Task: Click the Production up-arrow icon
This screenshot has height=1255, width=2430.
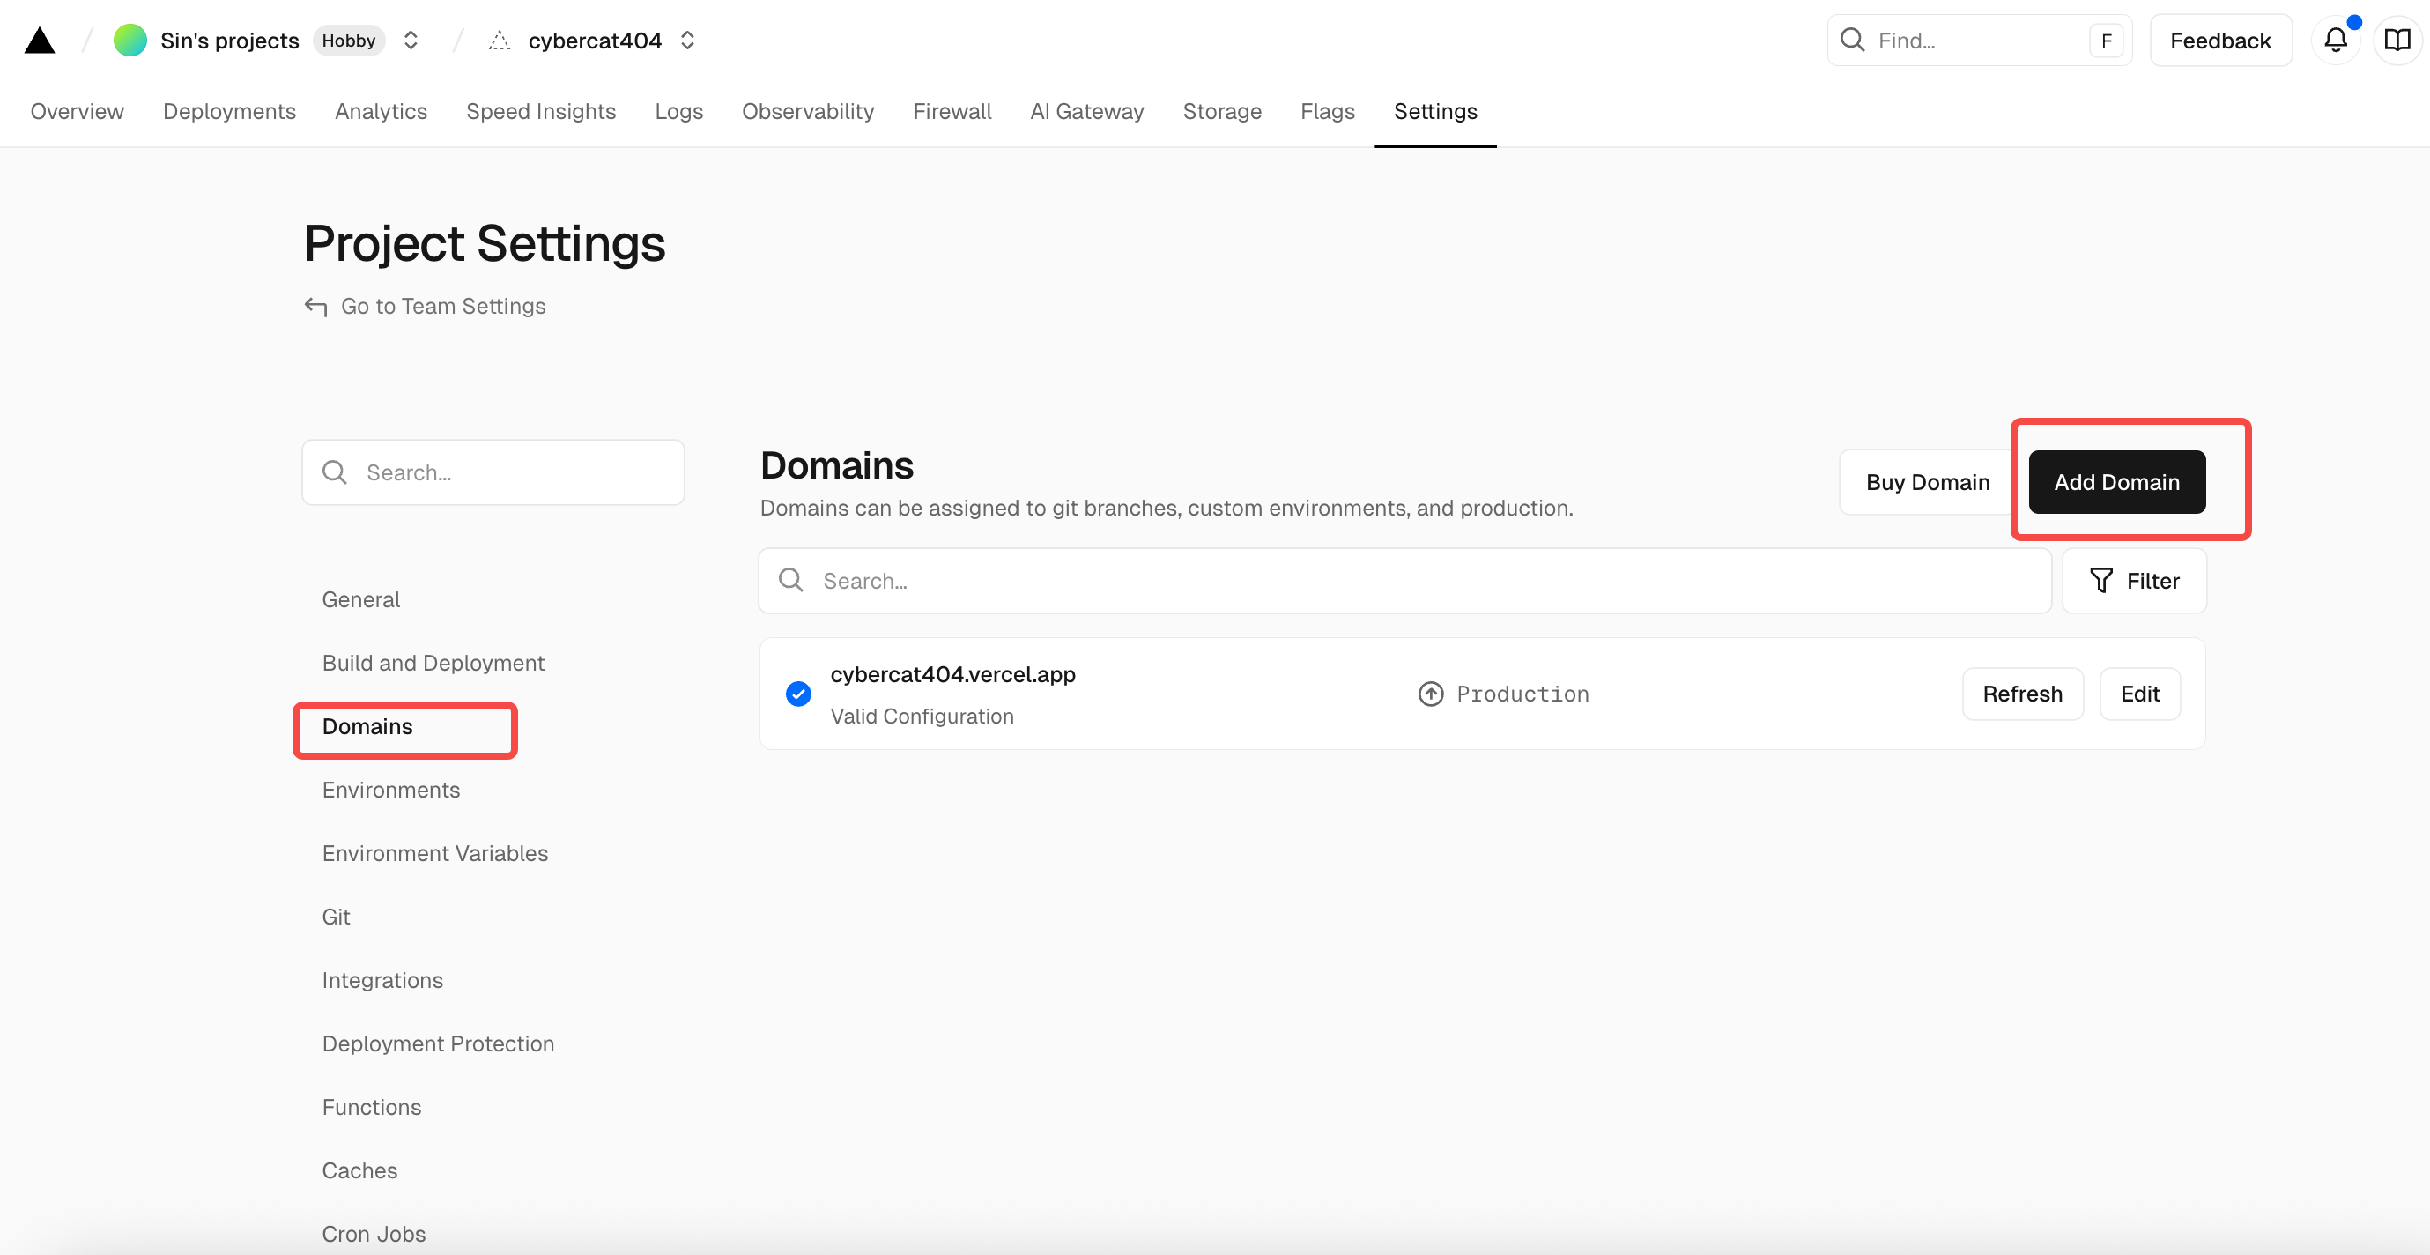Action: (1431, 694)
